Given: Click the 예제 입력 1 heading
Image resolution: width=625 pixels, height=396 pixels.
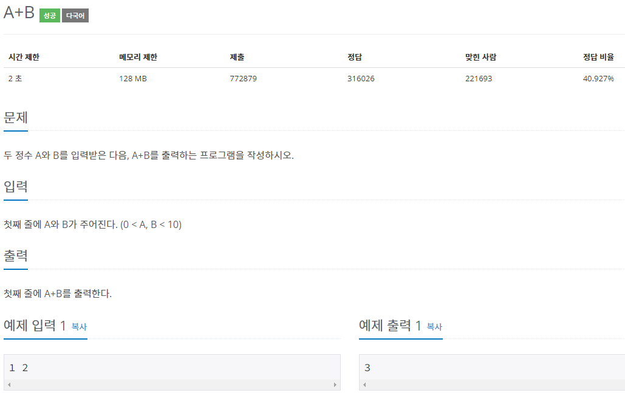Looking at the screenshot, I should pos(35,326).
